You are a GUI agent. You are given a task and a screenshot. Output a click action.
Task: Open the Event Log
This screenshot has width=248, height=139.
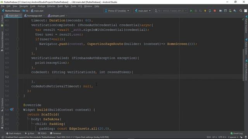[236, 133]
